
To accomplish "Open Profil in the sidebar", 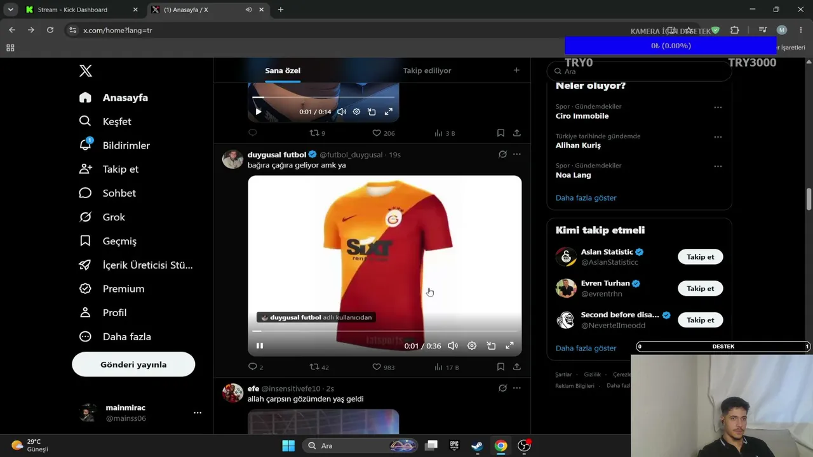I will 102,313.
